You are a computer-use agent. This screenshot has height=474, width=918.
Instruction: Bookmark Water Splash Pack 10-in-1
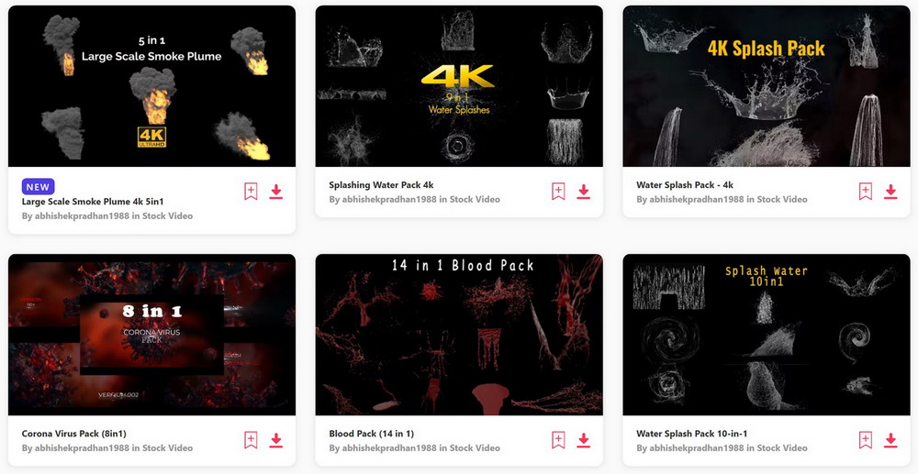coord(866,440)
